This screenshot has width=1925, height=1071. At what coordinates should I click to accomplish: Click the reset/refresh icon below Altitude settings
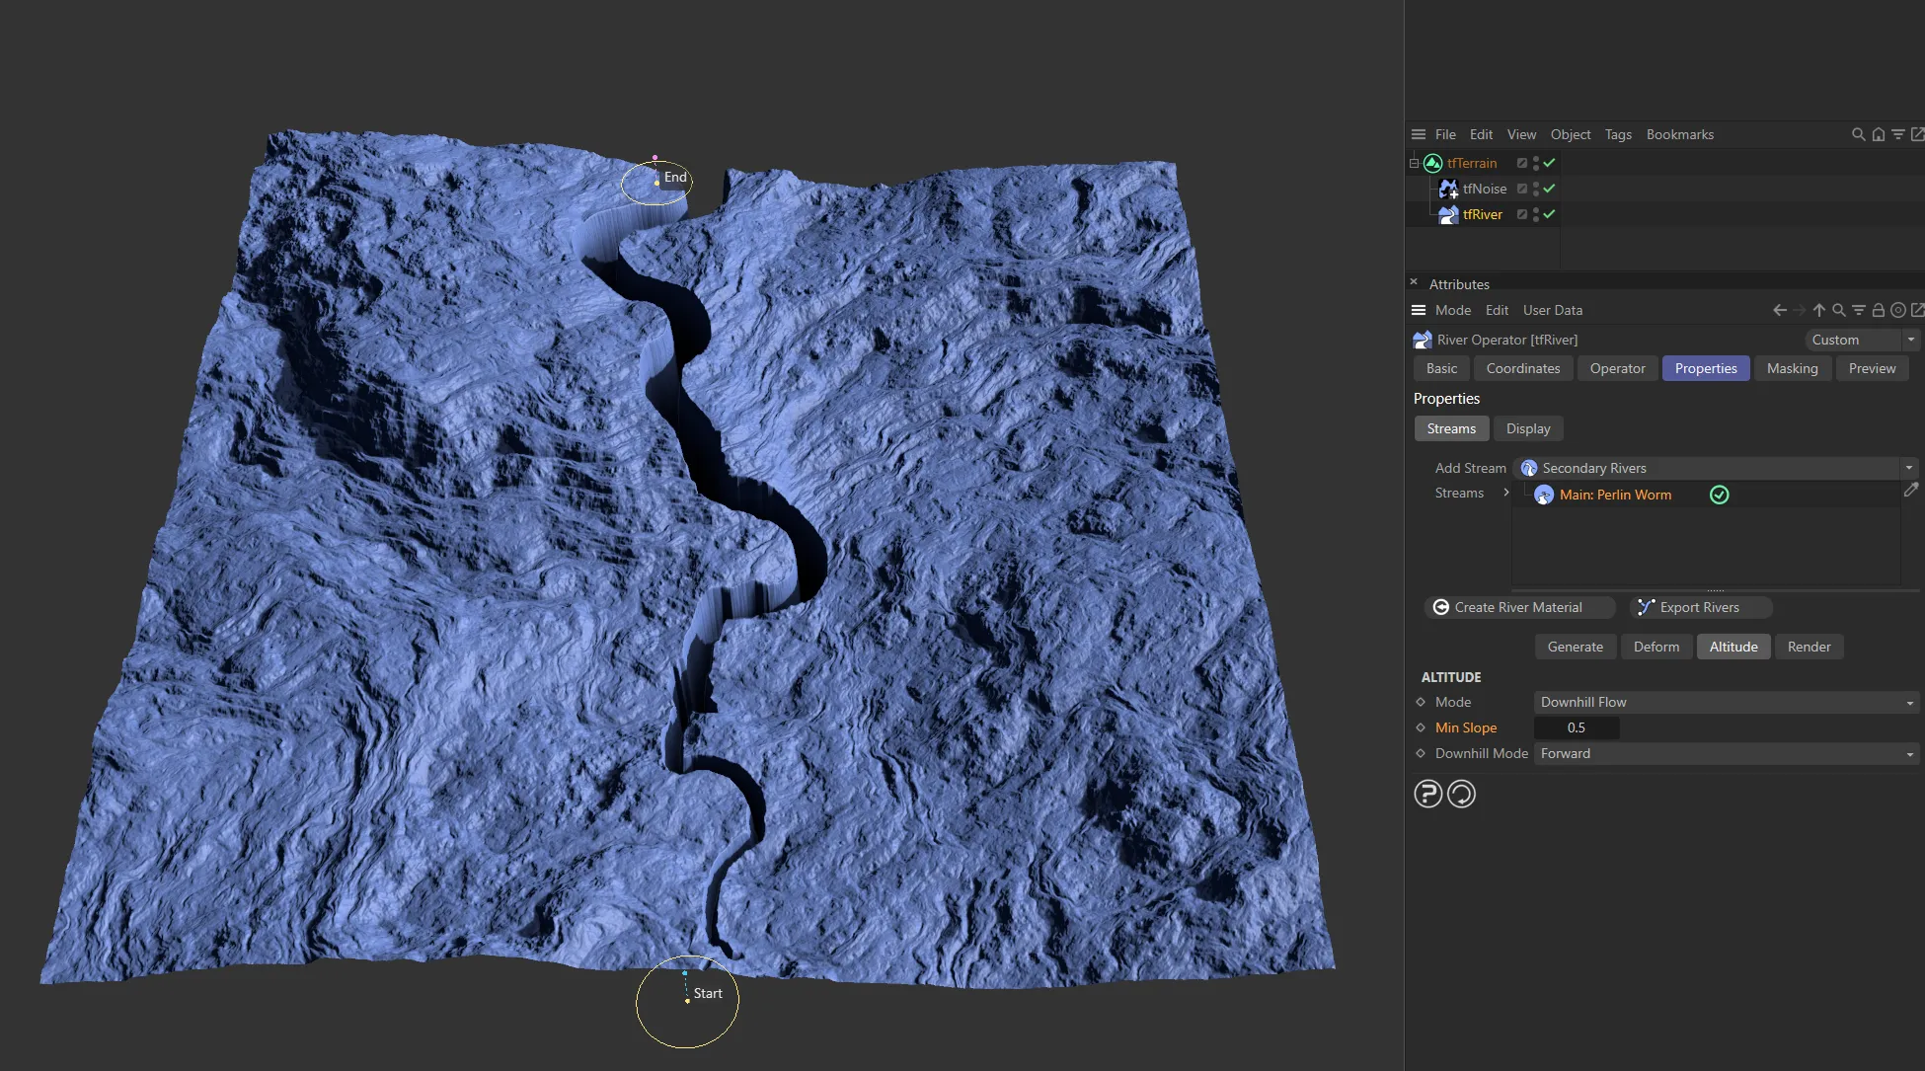1461,793
